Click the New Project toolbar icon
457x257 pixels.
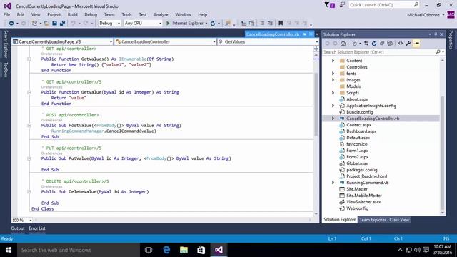click(34, 24)
